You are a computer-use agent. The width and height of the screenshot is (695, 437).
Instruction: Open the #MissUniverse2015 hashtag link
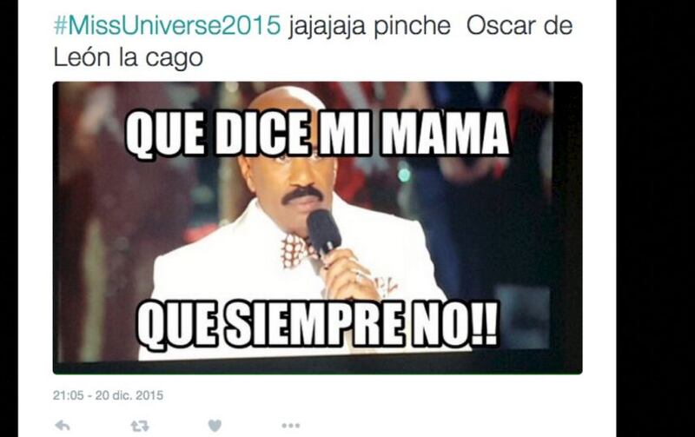(x=167, y=25)
